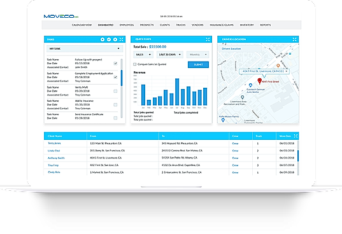Click the Jan revenue bar in chart
The width and height of the screenshot is (342, 234).
pyautogui.click(x=143, y=95)
